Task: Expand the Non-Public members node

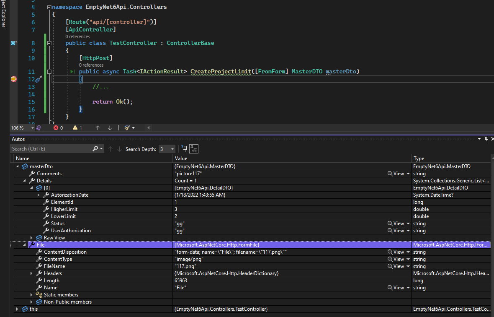Action: point(31,302)
